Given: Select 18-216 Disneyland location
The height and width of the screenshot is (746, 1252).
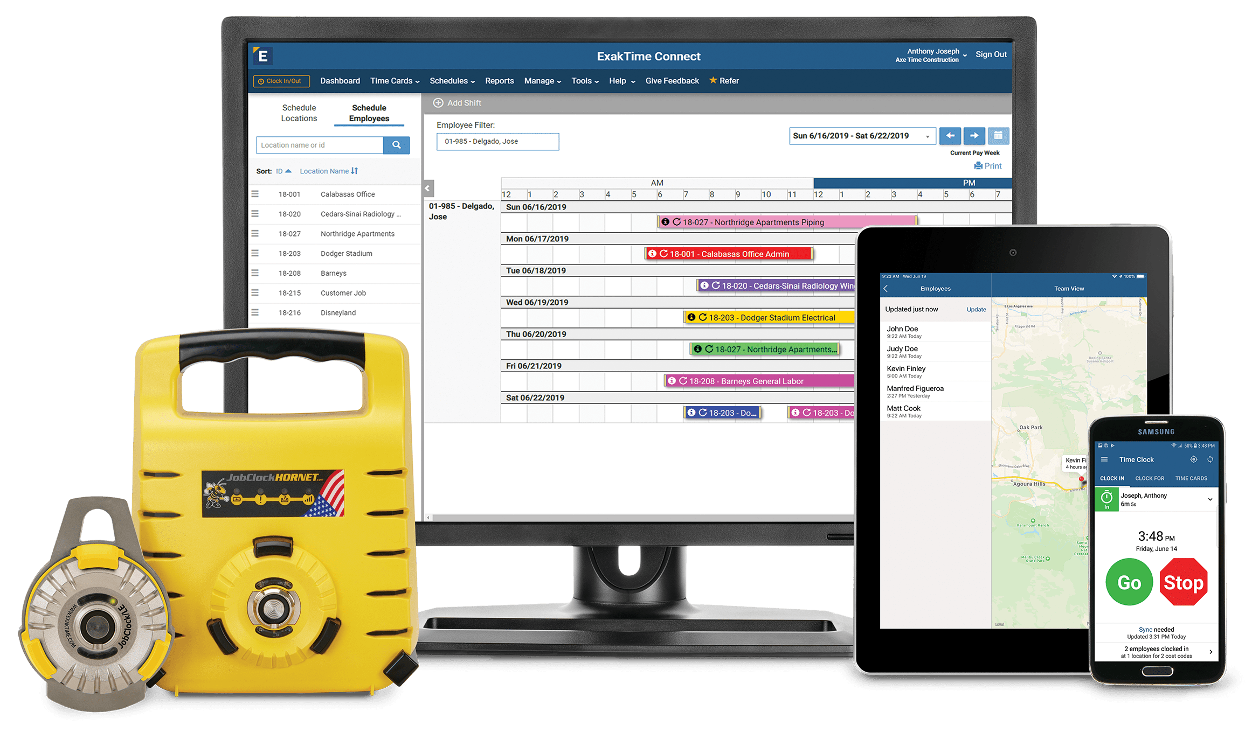Looking at the screenshot, I should tap(335, 312).
